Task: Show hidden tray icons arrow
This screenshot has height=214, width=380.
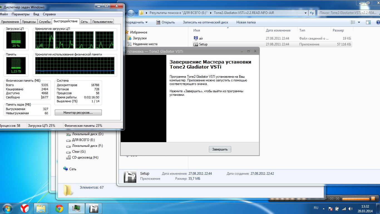Action: [x=324, y=208]
